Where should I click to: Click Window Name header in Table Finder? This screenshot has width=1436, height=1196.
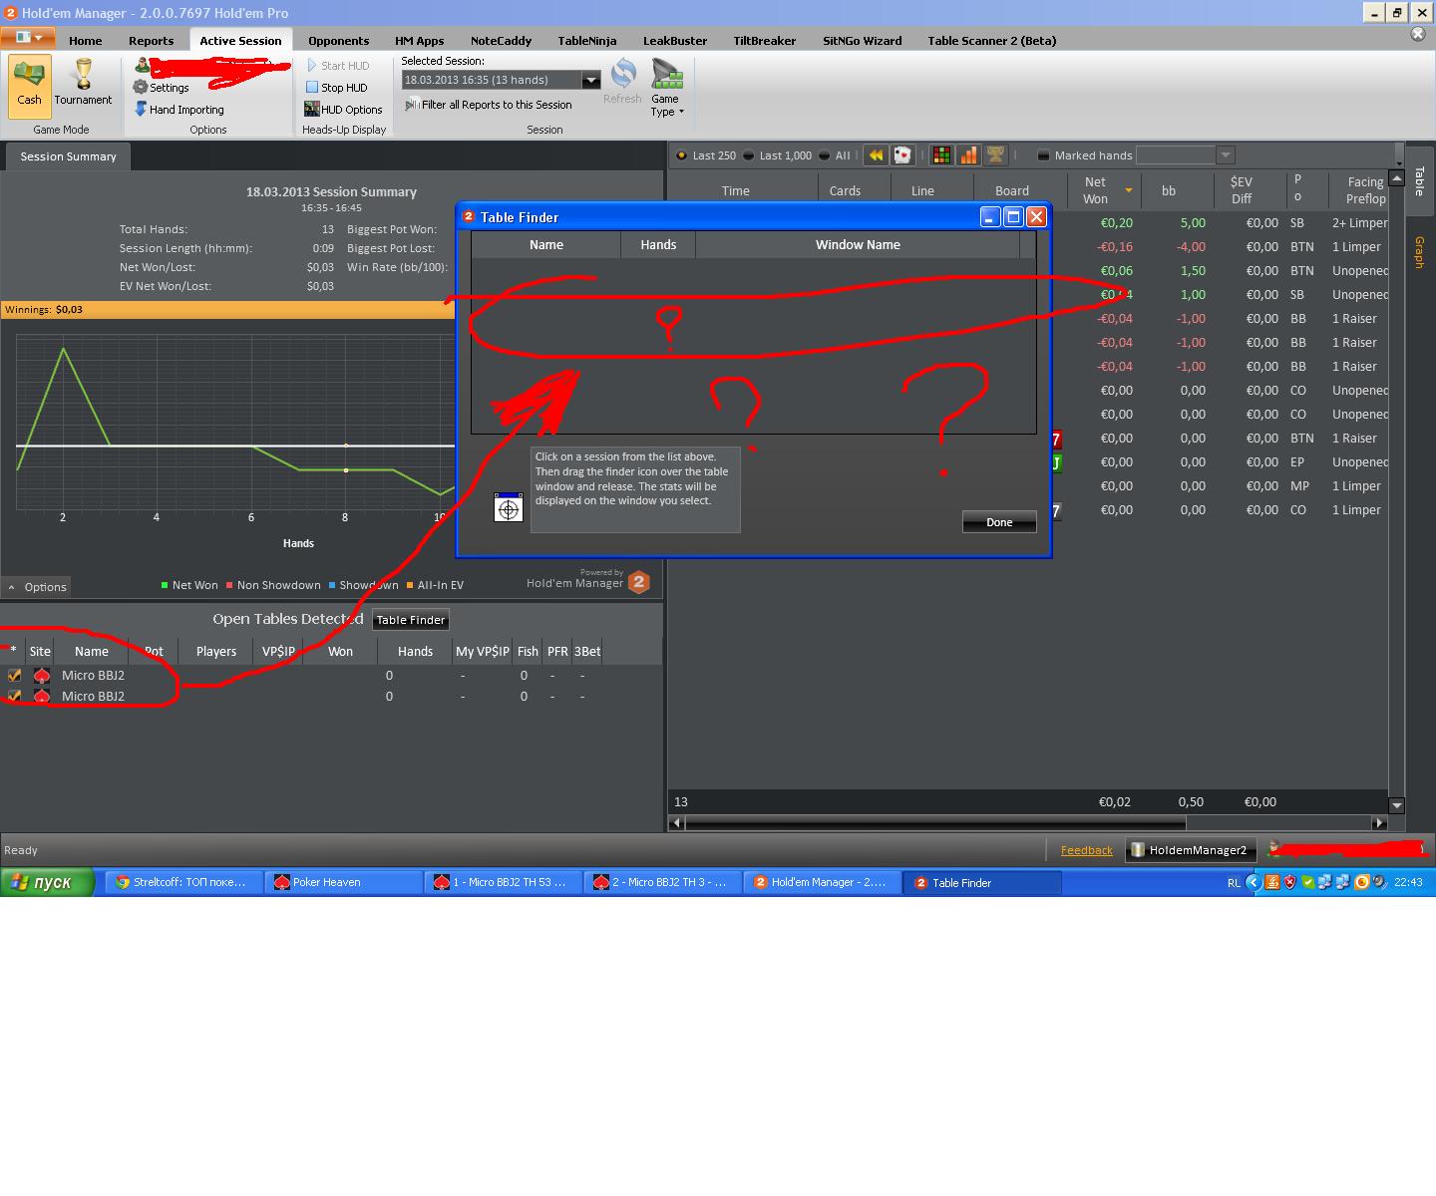click(x=858, y=245)
